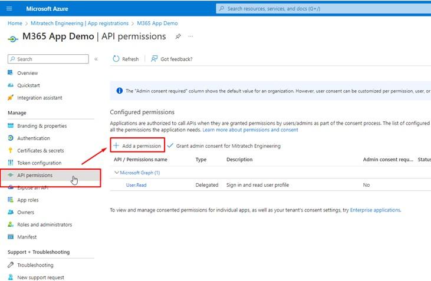The width and height of the screenshot is (431, 281).
Task: Sort by API / Permissions name column
Action: coord(140,160)
